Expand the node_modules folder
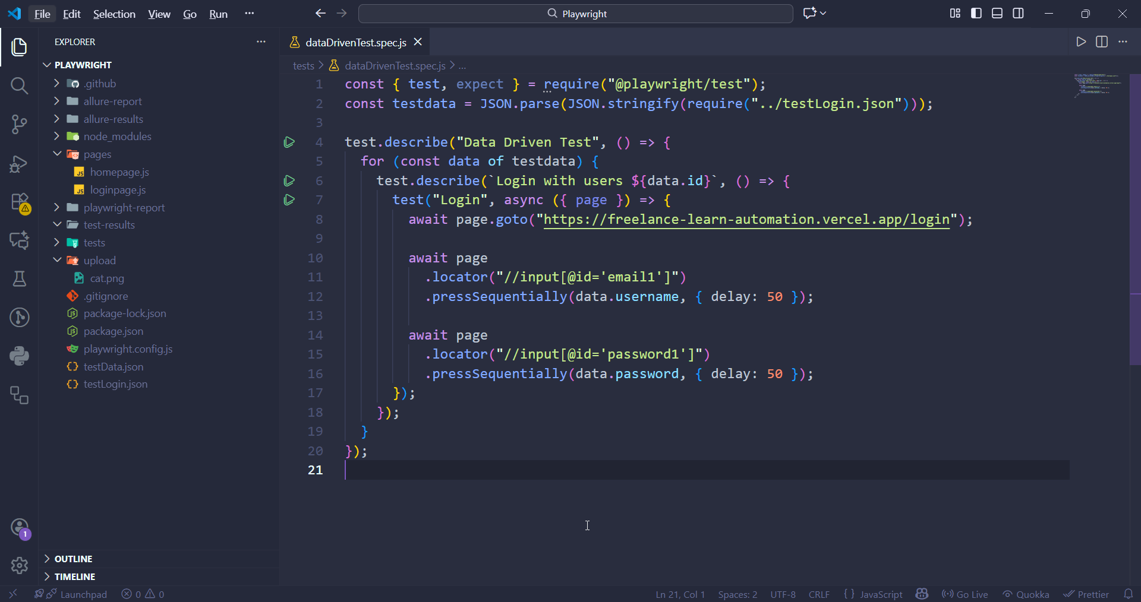 (117, 137)
